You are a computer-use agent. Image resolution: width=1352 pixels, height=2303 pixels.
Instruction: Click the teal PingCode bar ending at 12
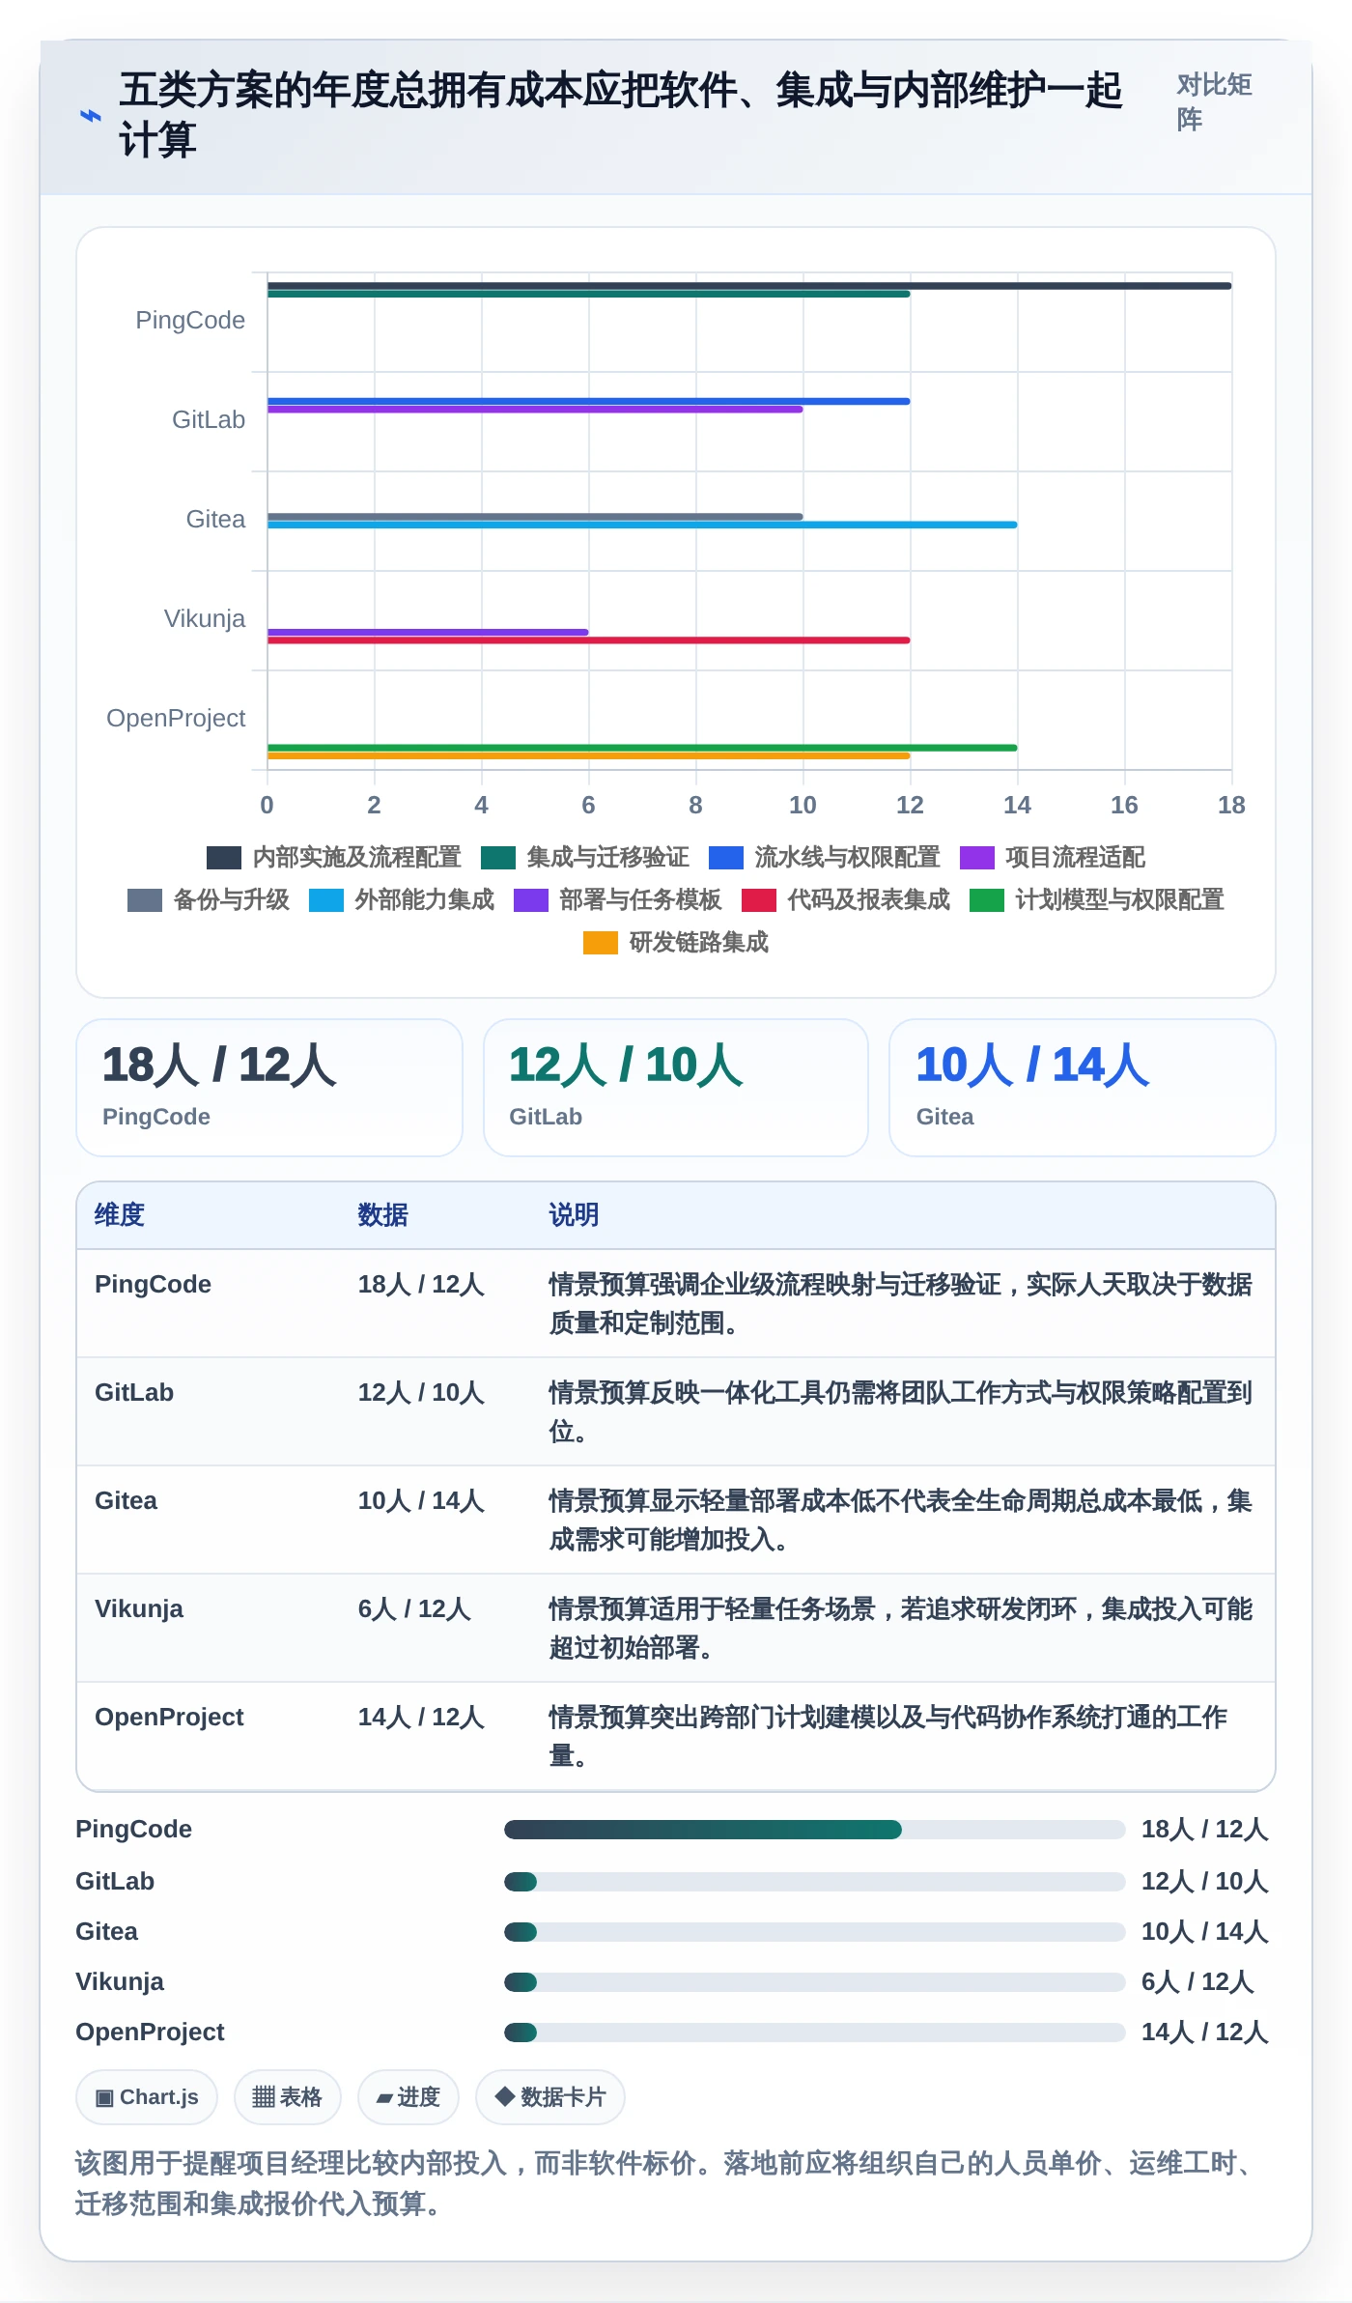pos(588,294)
